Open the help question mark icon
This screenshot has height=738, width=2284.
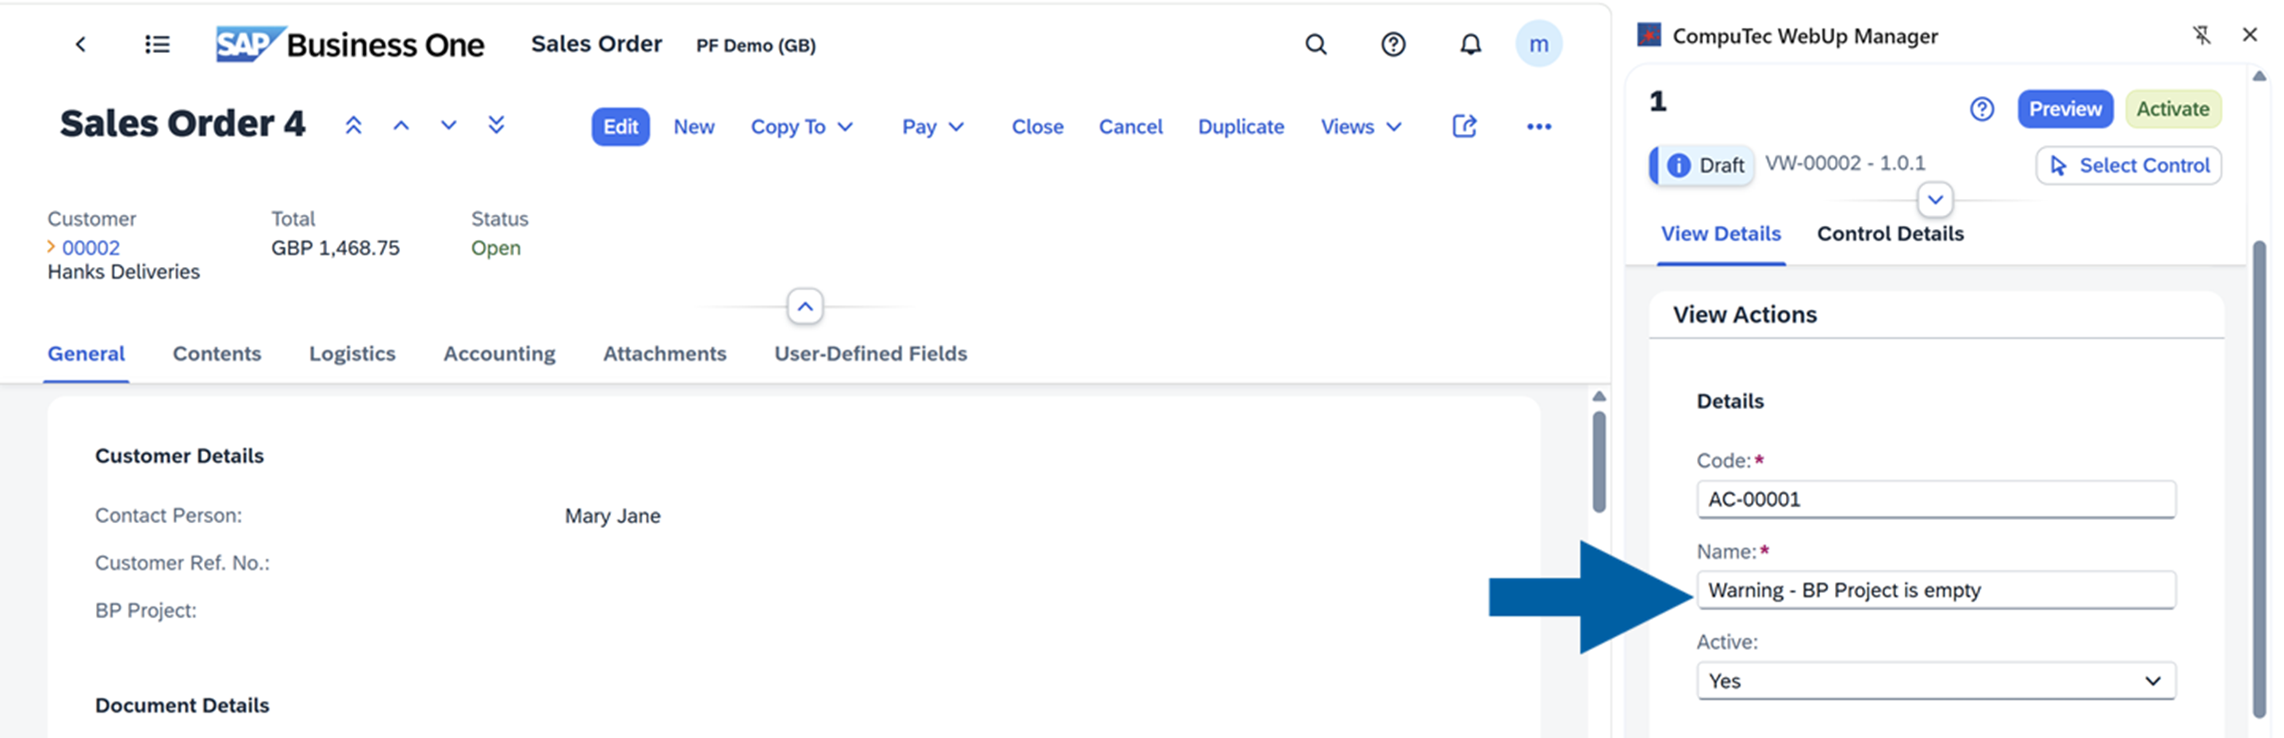click(x=1393, y=44)
